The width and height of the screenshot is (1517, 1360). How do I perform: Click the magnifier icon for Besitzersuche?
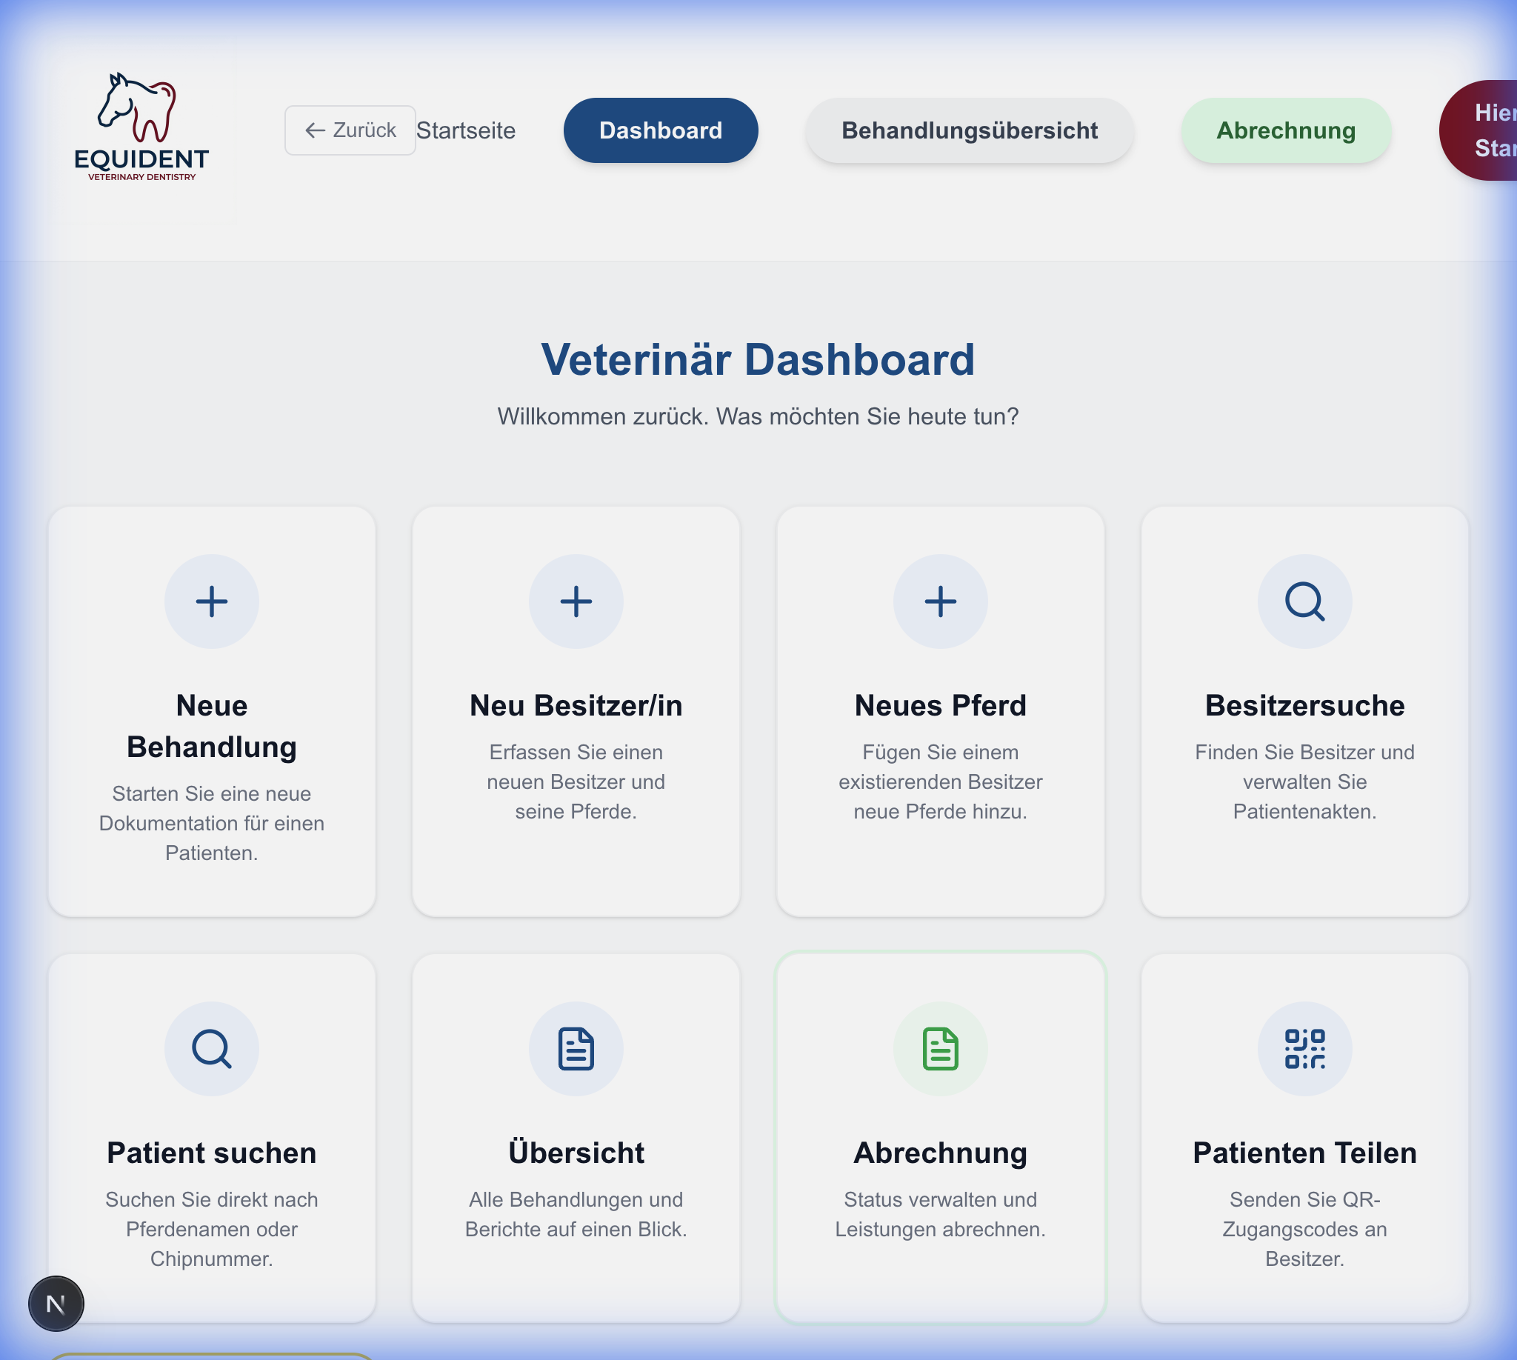[x=1304, y=601]
